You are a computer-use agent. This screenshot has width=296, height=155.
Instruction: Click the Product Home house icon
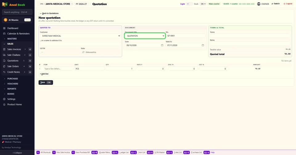pyautogui.click(x=4, y=104)
